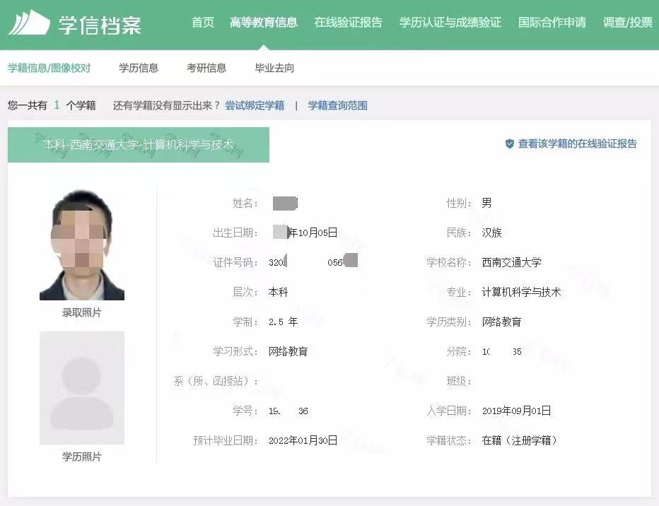The width and height of the screenshot is (659, 506).
Task: Click the 学籍查询范围 link
Action: coord(337,105)
